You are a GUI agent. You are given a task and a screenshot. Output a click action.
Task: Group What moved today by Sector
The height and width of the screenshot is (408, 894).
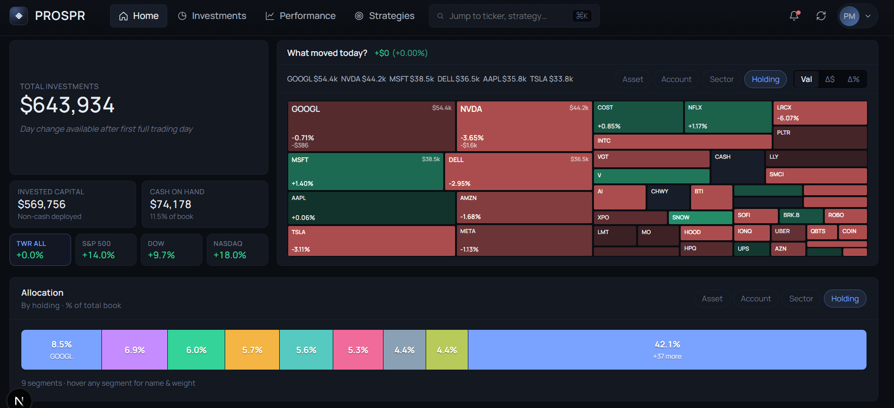[x=721, y=79]
